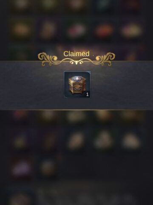Screen dimensions: 153x205
Task: Tap the center gold flourish under Claimed
Action: point(76,62)
